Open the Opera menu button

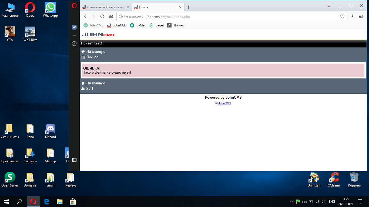tap(74, 6)
